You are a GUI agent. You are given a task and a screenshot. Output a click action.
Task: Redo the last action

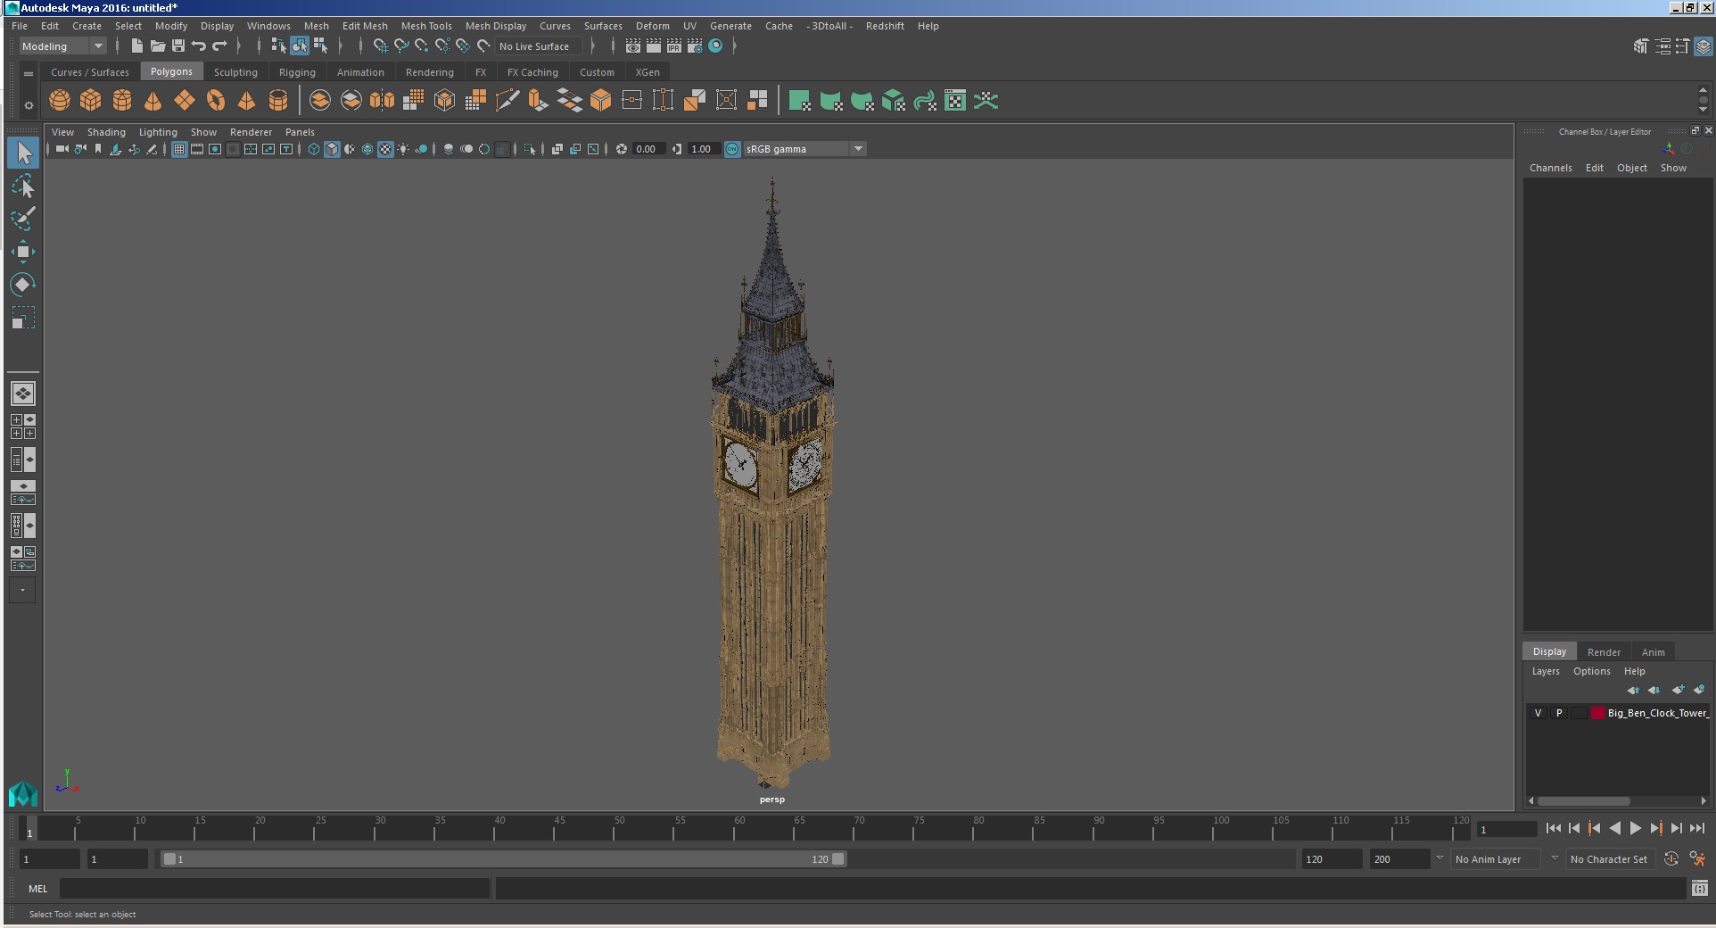pyautogui.click(x=219, y=46)
